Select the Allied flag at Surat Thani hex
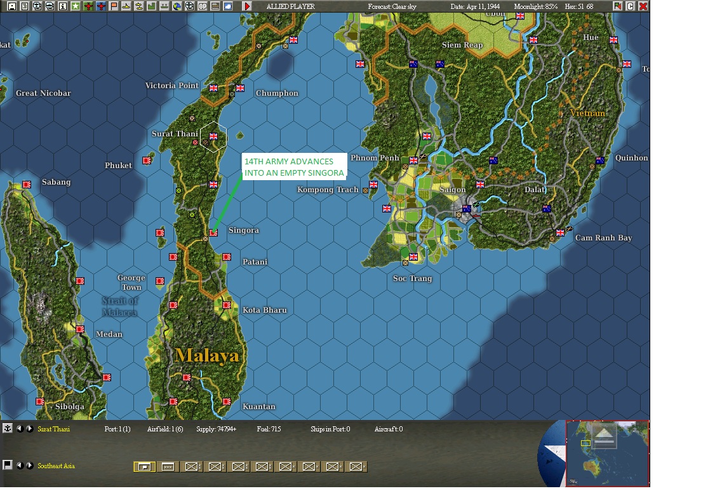 213,136
